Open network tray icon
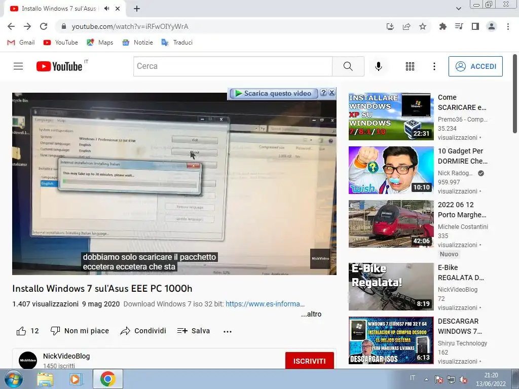Screen dimensions: 519x389 tap(451, 379)
